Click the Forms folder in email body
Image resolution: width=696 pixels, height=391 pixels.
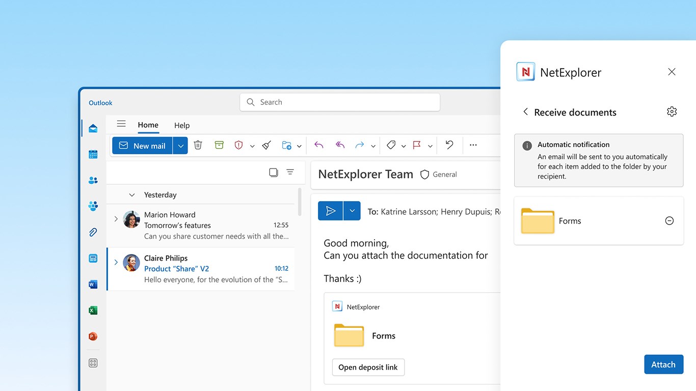tap(365, 336)
